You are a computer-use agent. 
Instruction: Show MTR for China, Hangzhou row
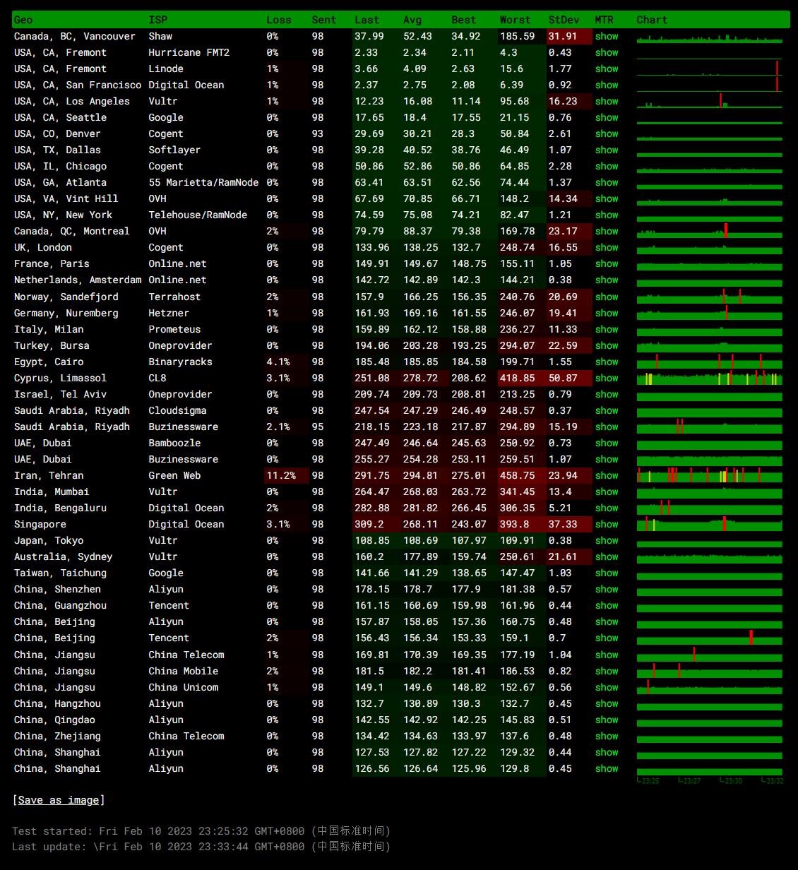tap(607, 703)
